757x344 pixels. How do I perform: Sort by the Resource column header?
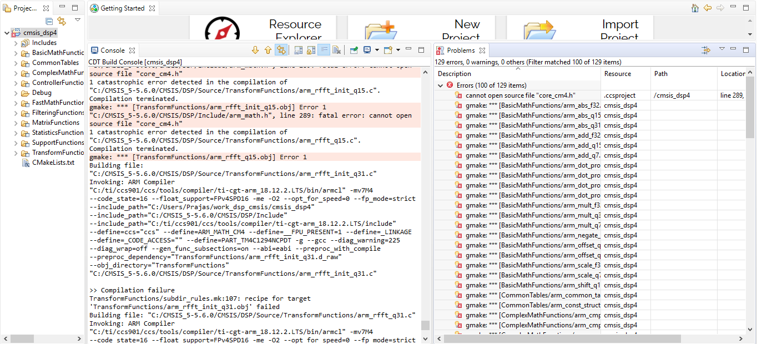[x=625, y=73]
